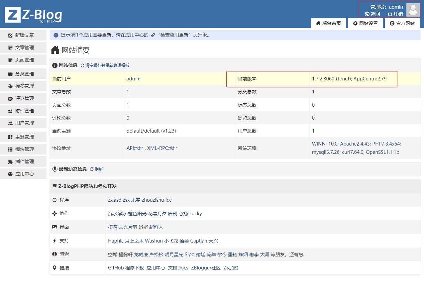The height and width of the screenshot is (304, 424).
Task: Select the version text 1.7.2.3060 (Tenet)
Action: (332, 79)
